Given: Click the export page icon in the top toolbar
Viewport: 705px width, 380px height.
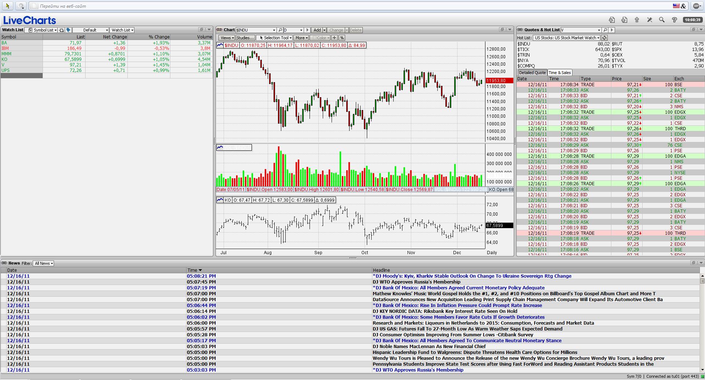Looking at the screenshot, I should 624,20.
